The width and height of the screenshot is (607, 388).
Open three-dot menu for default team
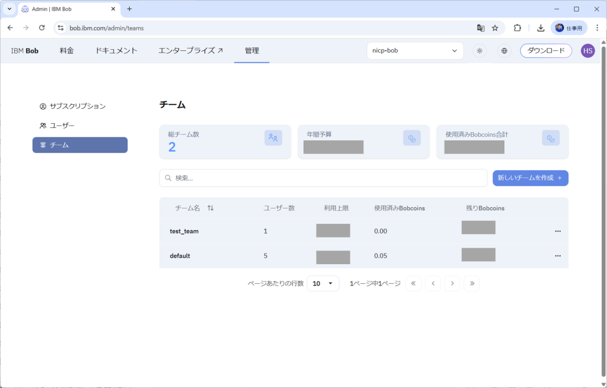pos(558,256)
